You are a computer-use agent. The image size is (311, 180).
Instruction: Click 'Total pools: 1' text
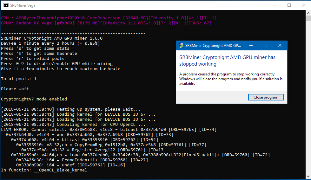coord(19,79)
